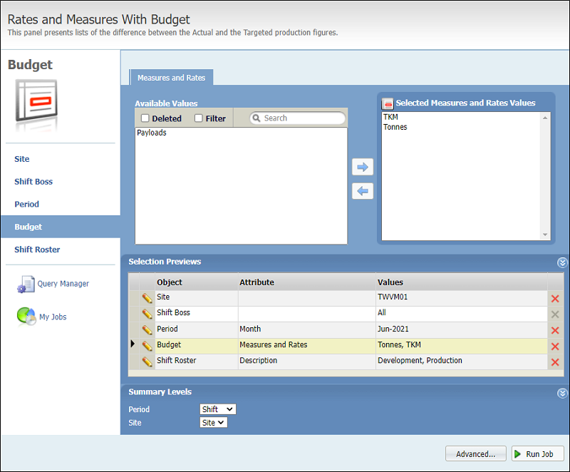Click the 'Development, Production' value cell
Screen dimensions: 570x472
(462, 361)
